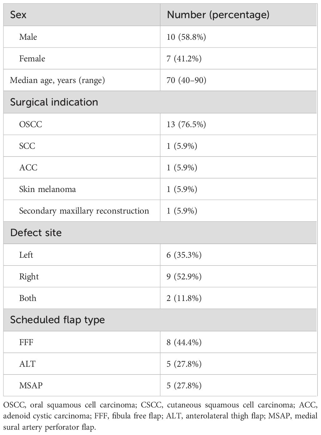Click the Number (percentage) column header
Screen dimensions: 321x435
(x=218, y=15)
